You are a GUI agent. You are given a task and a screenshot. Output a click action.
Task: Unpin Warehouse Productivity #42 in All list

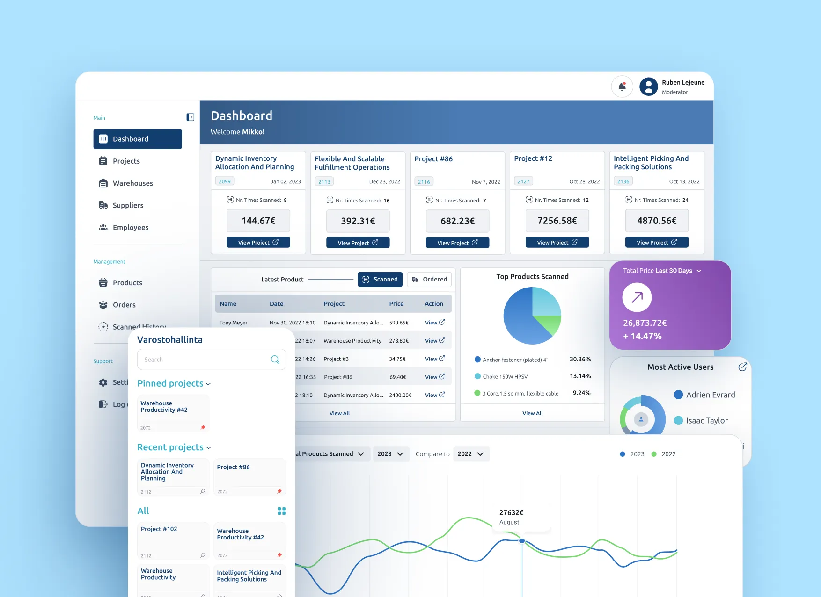279,555
